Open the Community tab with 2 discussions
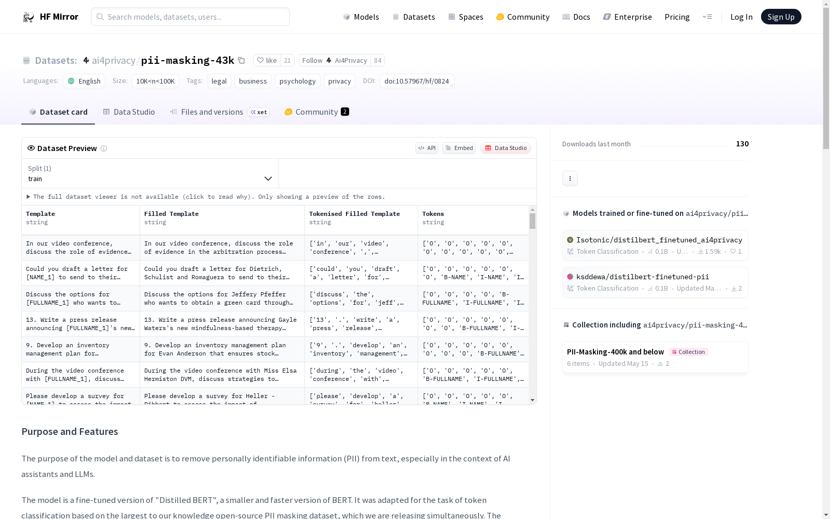The width and height of the screenshot is (830, 519). [x=316, y=112]
